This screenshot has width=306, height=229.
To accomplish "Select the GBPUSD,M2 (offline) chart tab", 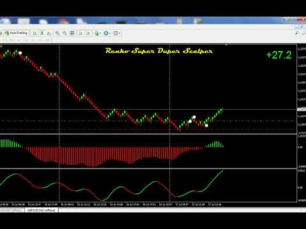I will coord(41,210).
